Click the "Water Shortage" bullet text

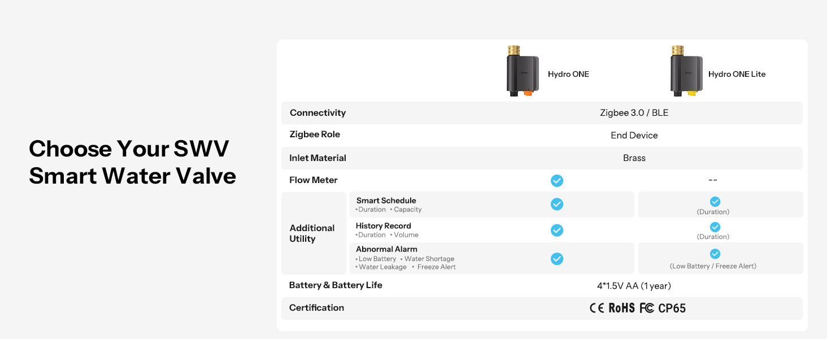(x=429, y=259)
